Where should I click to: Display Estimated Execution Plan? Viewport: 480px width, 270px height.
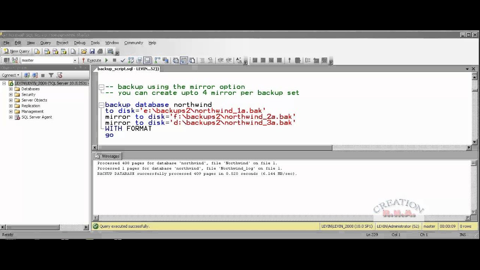(131, 60)
